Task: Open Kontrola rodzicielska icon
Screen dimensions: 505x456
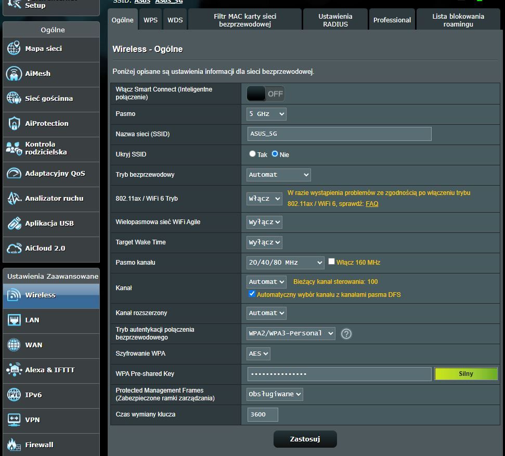Action: (x=14, y=148)
